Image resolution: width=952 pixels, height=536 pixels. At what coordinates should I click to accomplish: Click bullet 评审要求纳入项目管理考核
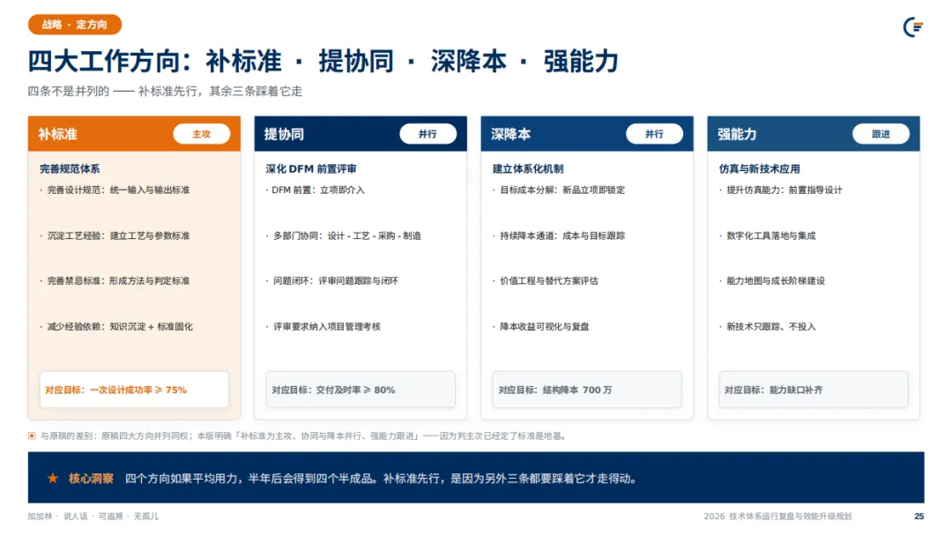324,326
